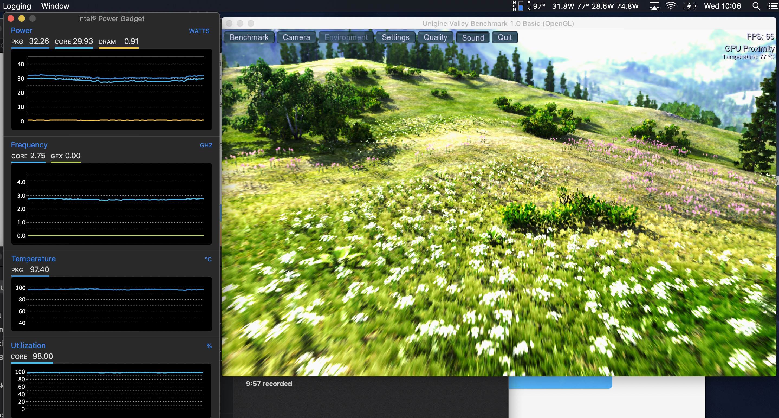Toggle the Benchmark mode button

coord(249,37)
